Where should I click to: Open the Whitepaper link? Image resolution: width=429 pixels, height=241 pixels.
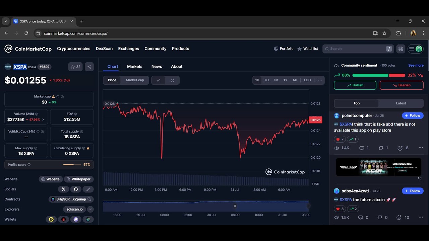pyautogui.click(x=79, y=179)
